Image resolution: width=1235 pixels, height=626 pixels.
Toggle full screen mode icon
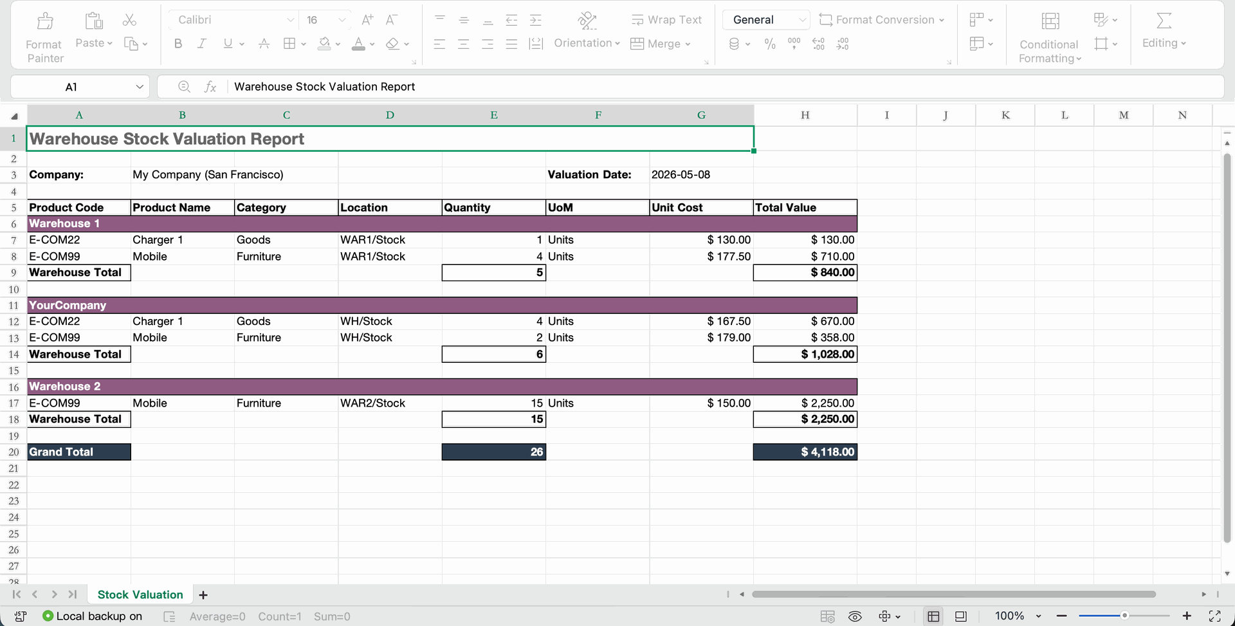[x=1214, y=616]
